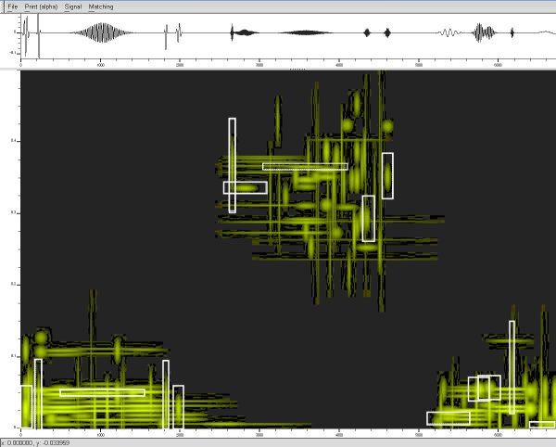The height and width of the screenshot is (447, 556).
Task: Click the pane splitter grip below the waveform
Action: click(297, 70)
